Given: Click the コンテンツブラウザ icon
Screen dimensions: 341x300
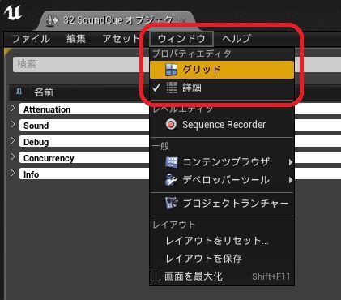Looking at the screenshot, I should point(172,162).
